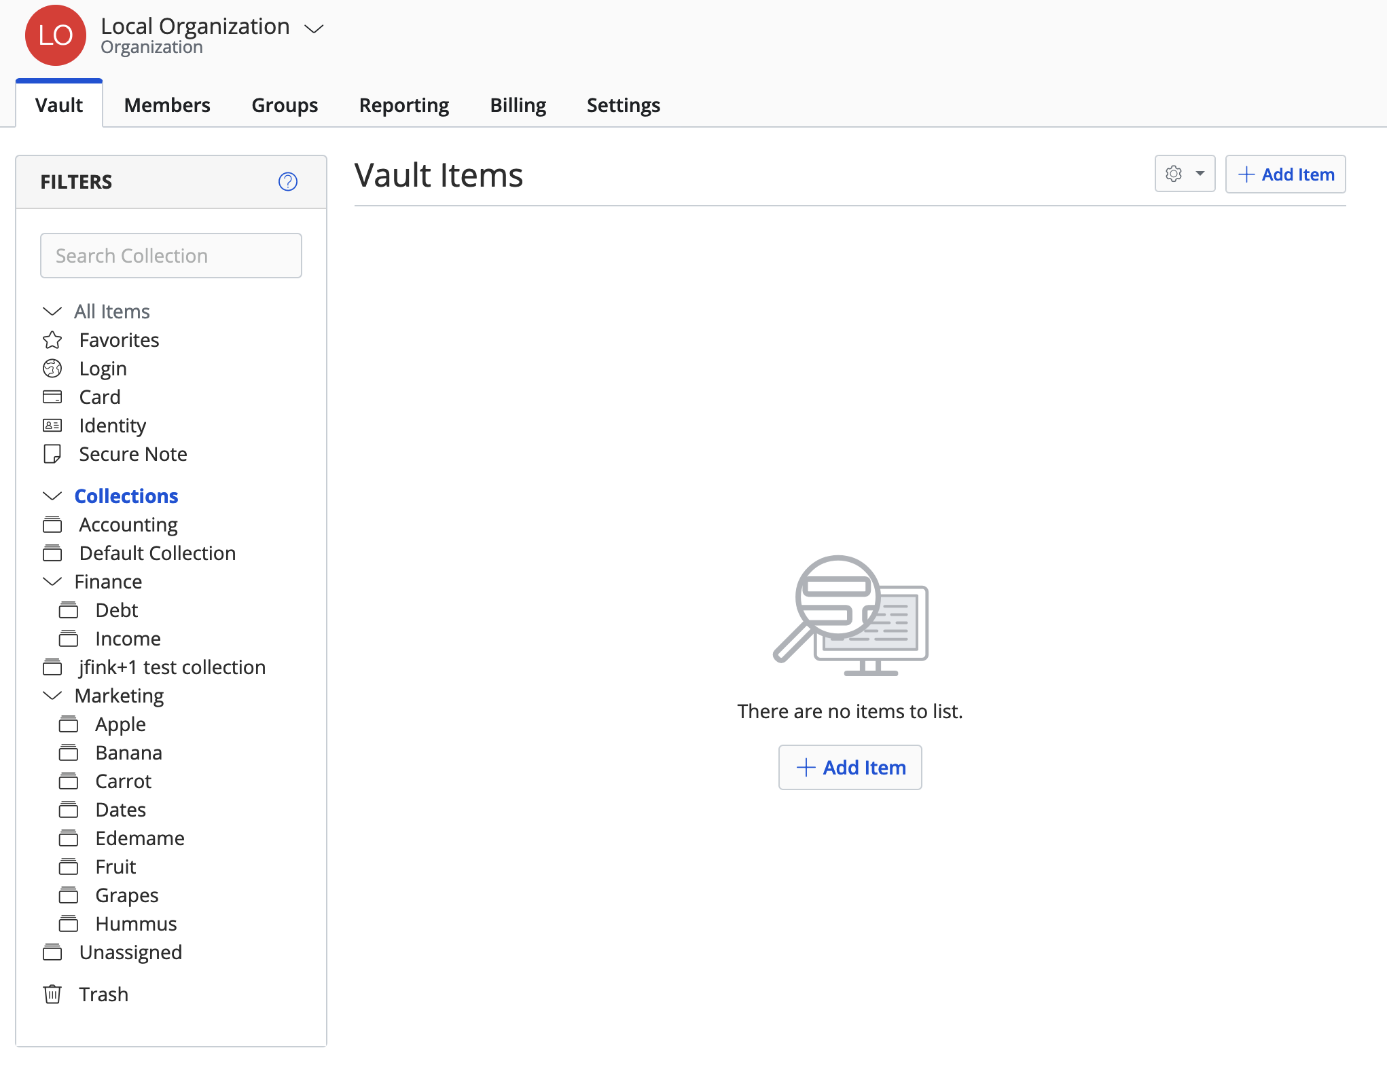Click the Accounting collection icon

(52, 525)
